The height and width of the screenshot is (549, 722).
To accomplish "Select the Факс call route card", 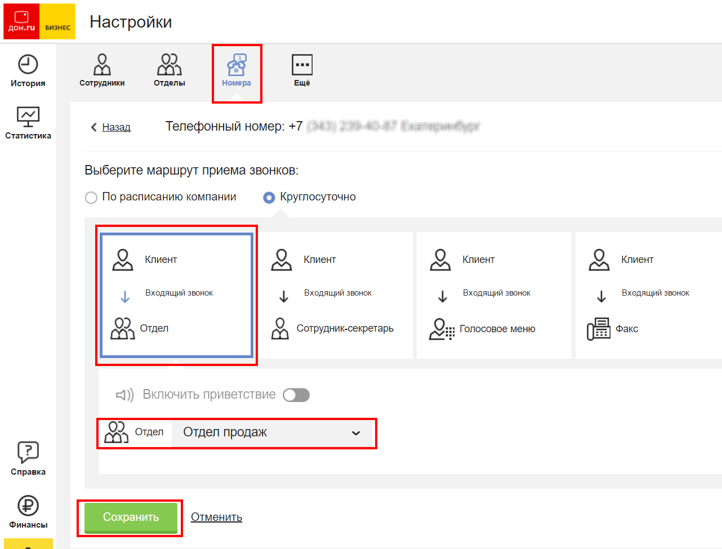I will click(648, 295).
